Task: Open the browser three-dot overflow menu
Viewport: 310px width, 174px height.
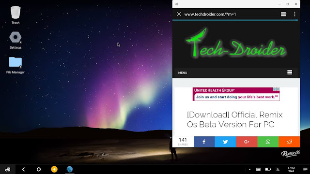Action: click(294, 14)
